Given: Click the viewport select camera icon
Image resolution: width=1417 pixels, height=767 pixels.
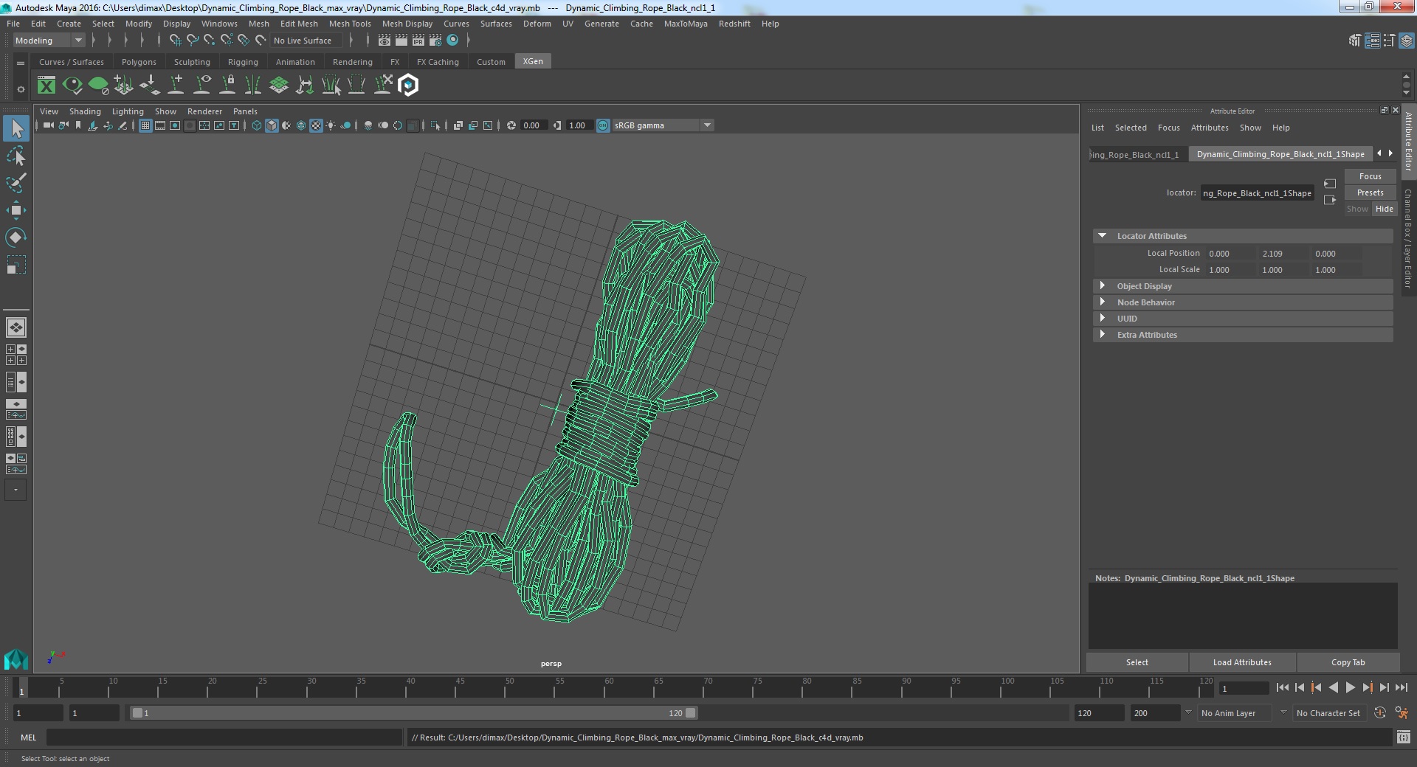Looking at the screenshot, I should pos(48,125).
